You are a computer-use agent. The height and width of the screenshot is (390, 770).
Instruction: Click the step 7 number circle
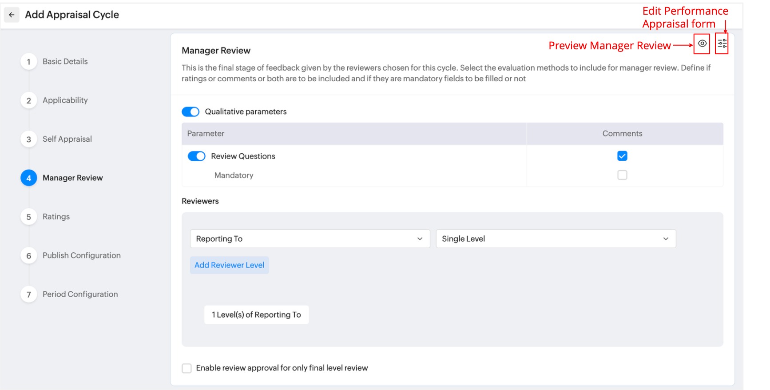pos(29,294)
